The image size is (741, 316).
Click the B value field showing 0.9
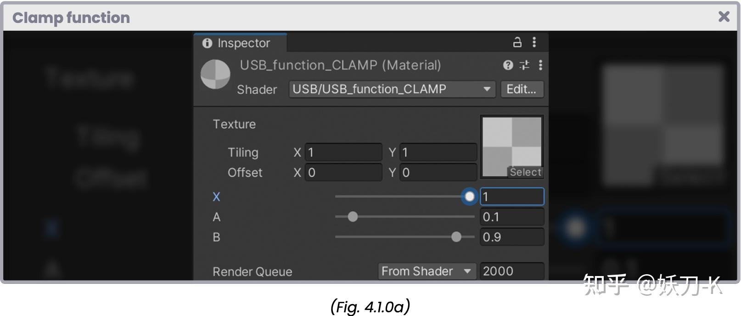511,237
